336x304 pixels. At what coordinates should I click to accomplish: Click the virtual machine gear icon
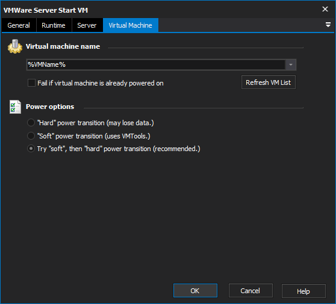tap(15, 46)
